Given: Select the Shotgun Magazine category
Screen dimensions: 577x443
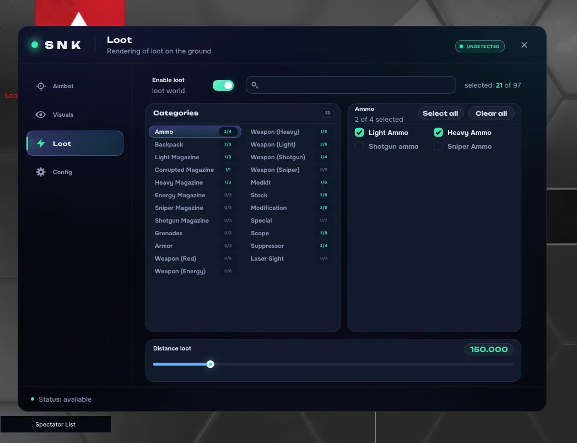Looking at the screenshot, I should 195,220.
